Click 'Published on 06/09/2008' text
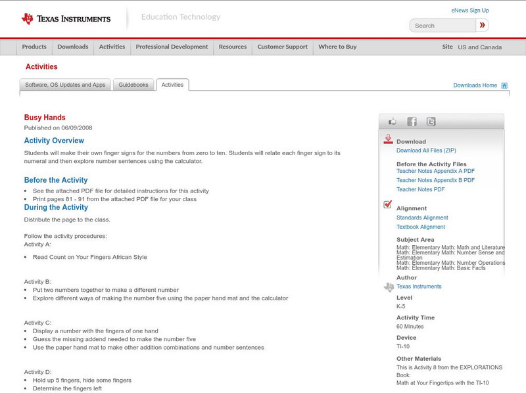526x393 pixels. click(58, 127)
